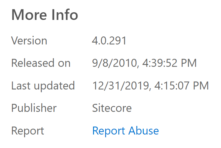Viewport: 221px width, 148px height.
Task: Click PM in the release time
Action: (x=189, y=63)
